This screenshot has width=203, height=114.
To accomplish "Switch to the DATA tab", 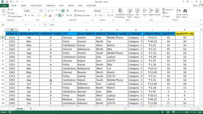I will [62, 6].
